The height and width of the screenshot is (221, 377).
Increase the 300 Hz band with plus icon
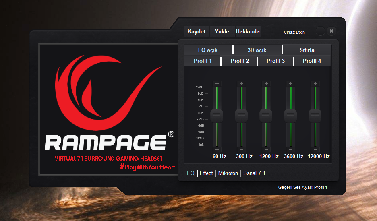click(242, 84)
